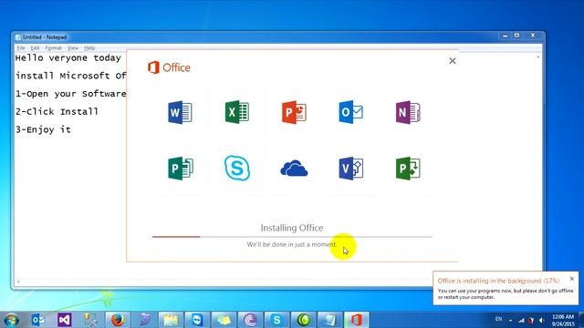Image resolution: width=584 pixels, height=328 pixels.
Task: Minimize the Notepad window
Action: [x=505, y=36]
